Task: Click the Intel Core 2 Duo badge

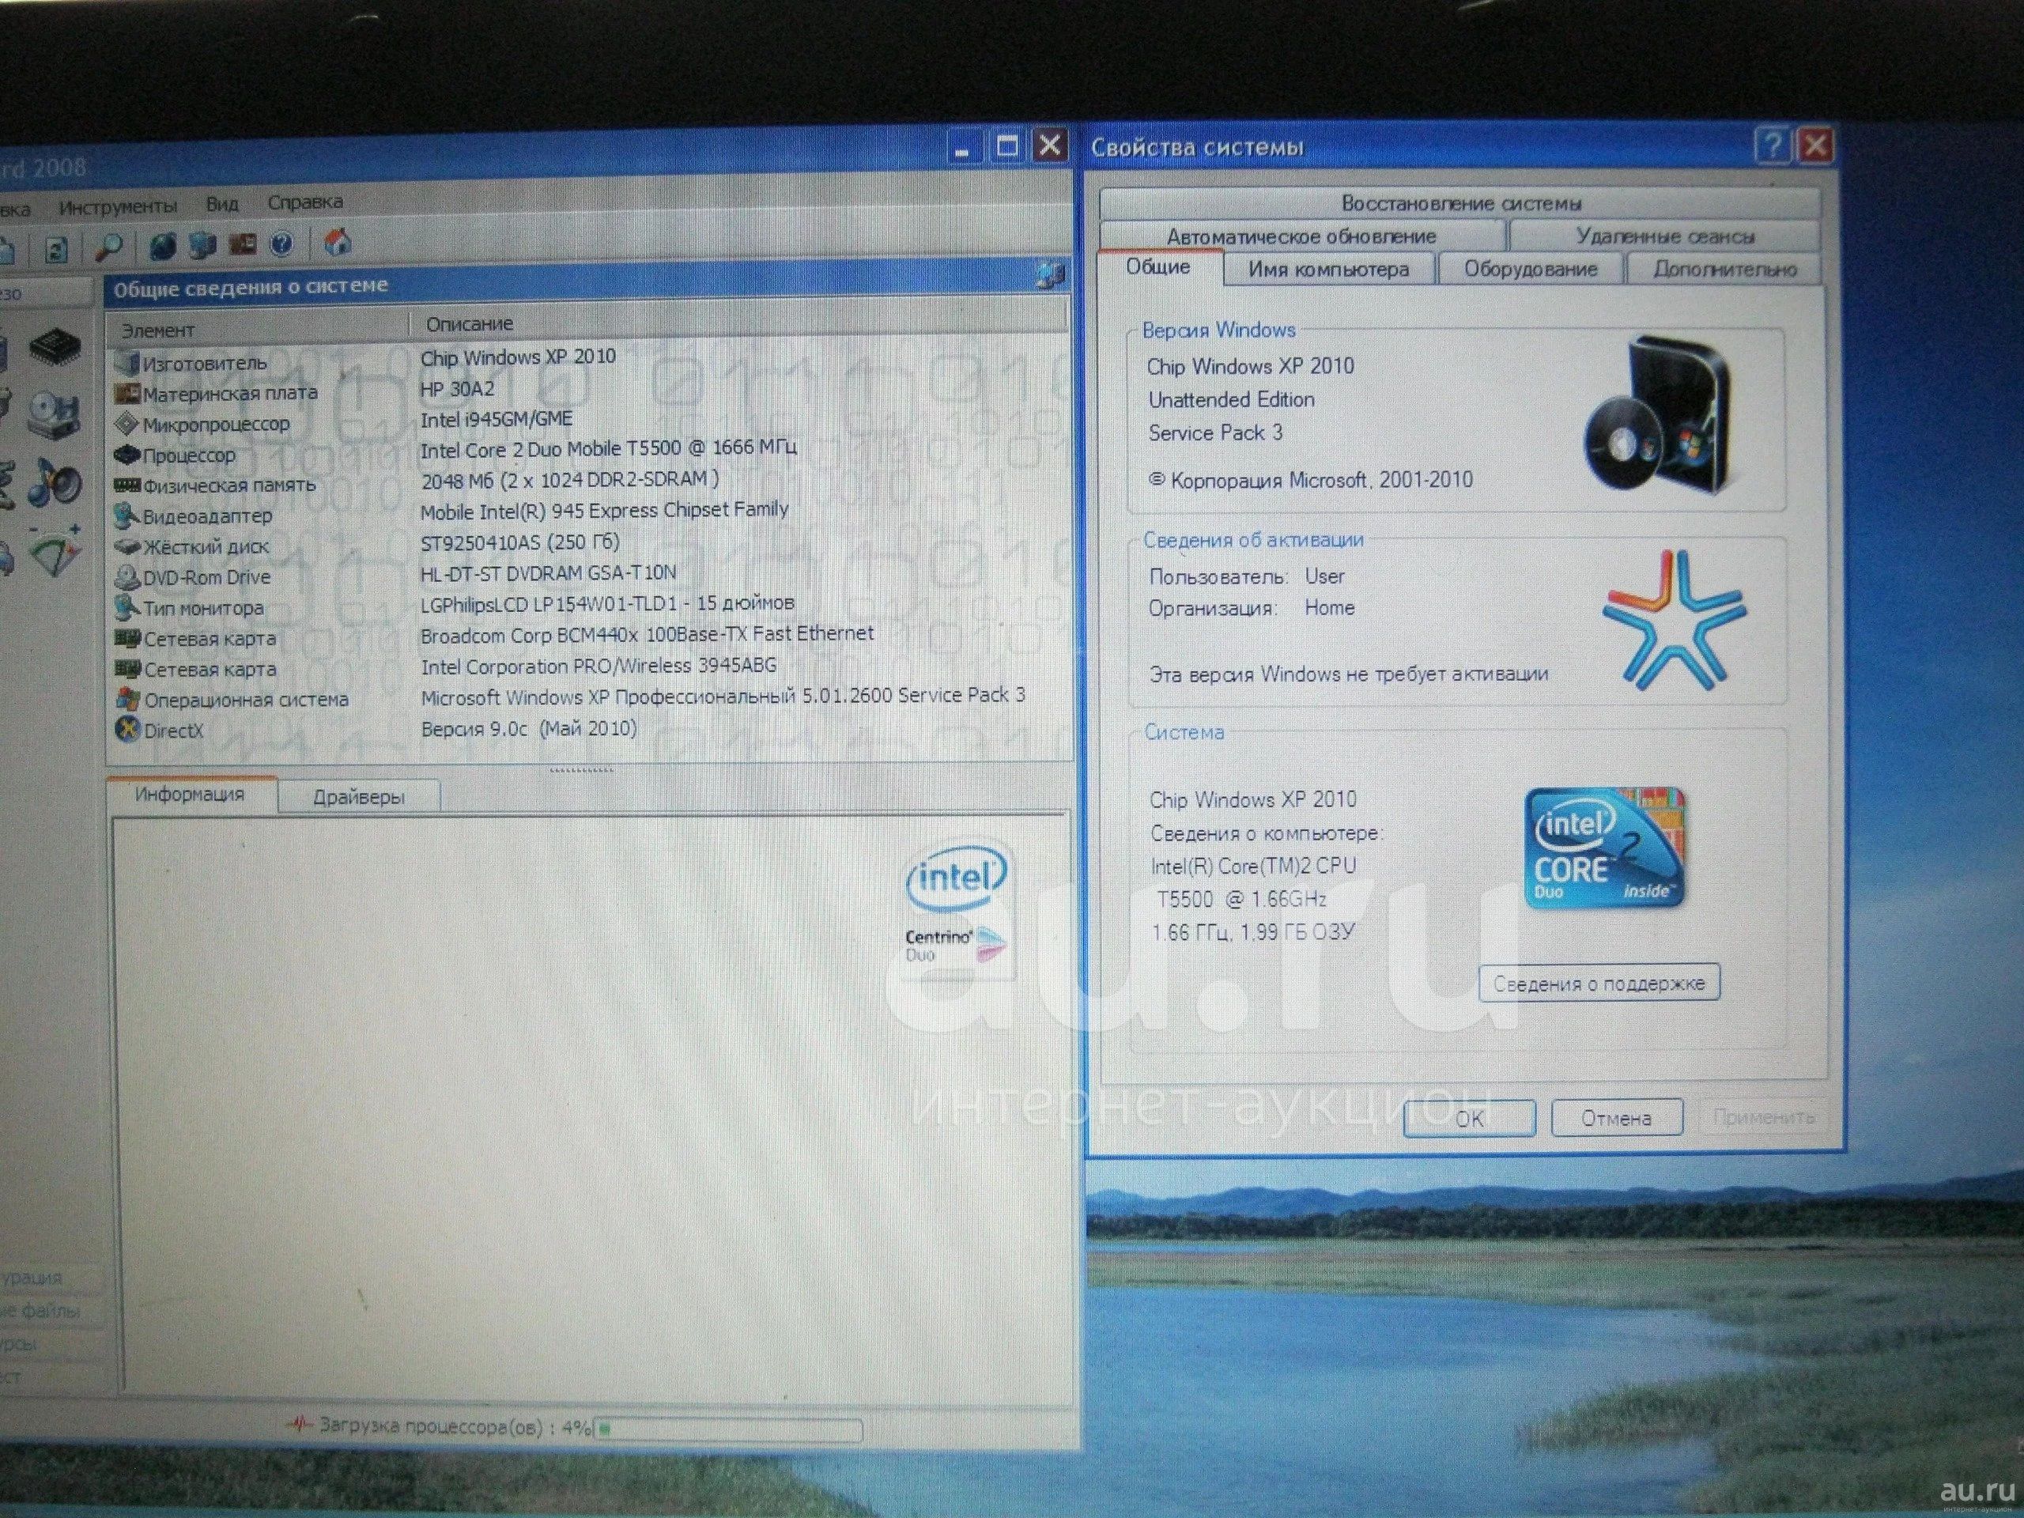Action: [x=1604, y=848]
